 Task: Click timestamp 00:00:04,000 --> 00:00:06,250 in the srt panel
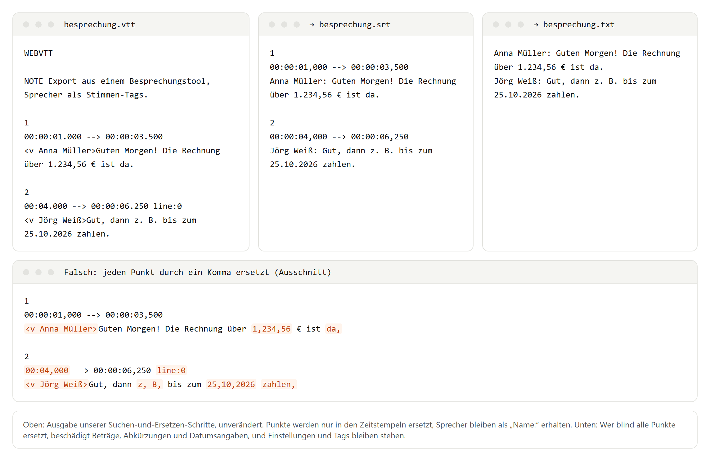(339, 137)
